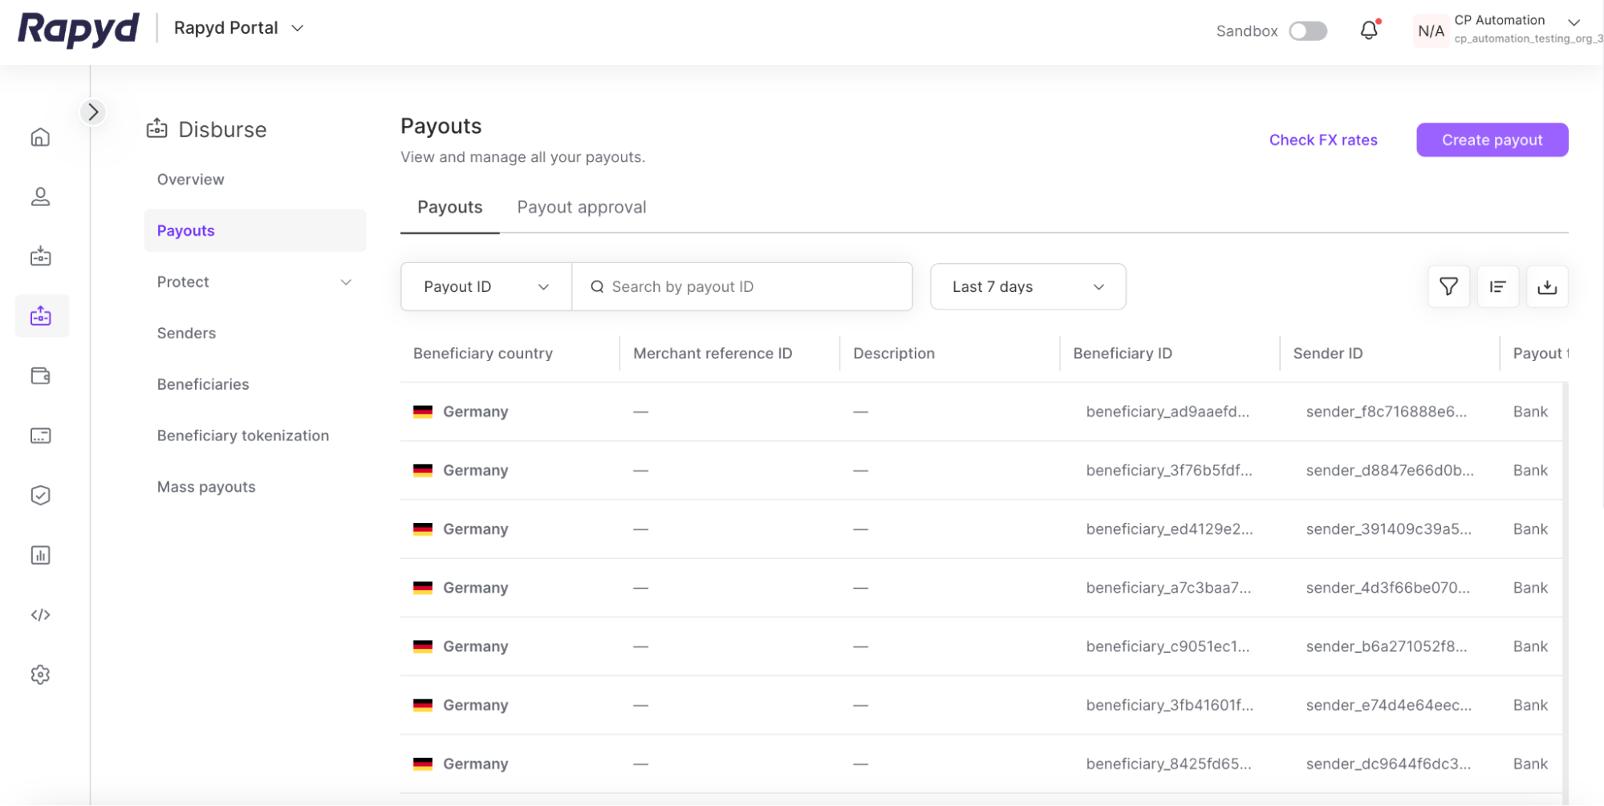Open the Payout ID search type dropdown

tap(485, 286)
